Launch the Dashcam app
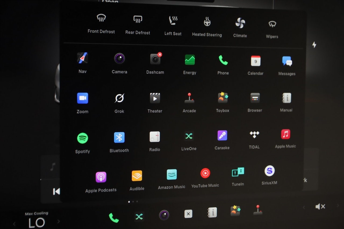The image size is (344, 229). click(x=155, y=59)
